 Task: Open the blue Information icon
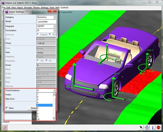(x=153, y=127)
